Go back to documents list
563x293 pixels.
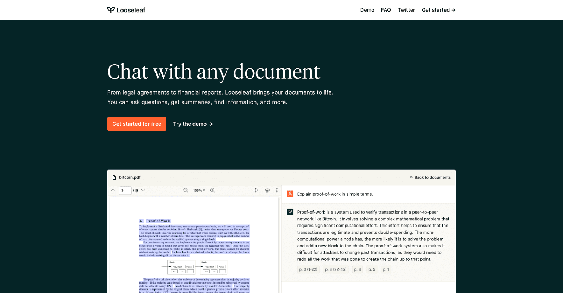[x=430, y=178]
